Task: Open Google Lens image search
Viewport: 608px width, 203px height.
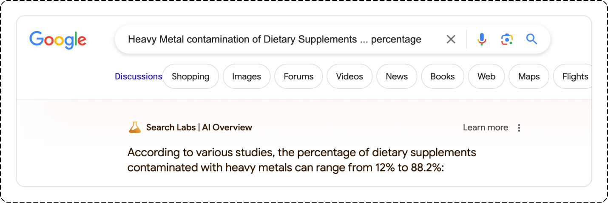Action: (506, 39)
